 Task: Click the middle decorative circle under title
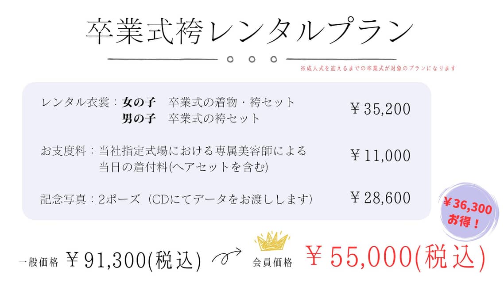click(252, 59)
